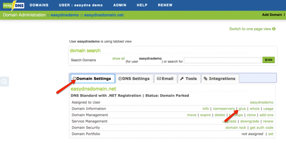Open the RENEW menu item
Image resolution: width=286 pixels, height=143 pixels.
pyautogui.click(x=165, y=5)
